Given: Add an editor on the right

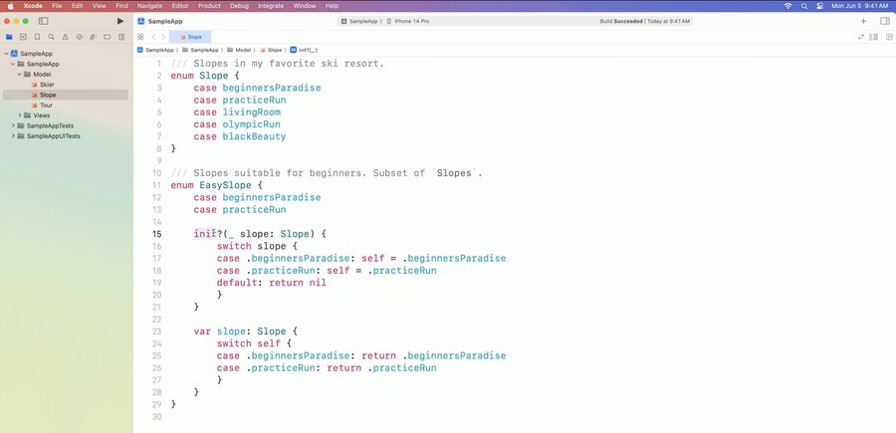Looking at the screenshot, I should [889, 37].
